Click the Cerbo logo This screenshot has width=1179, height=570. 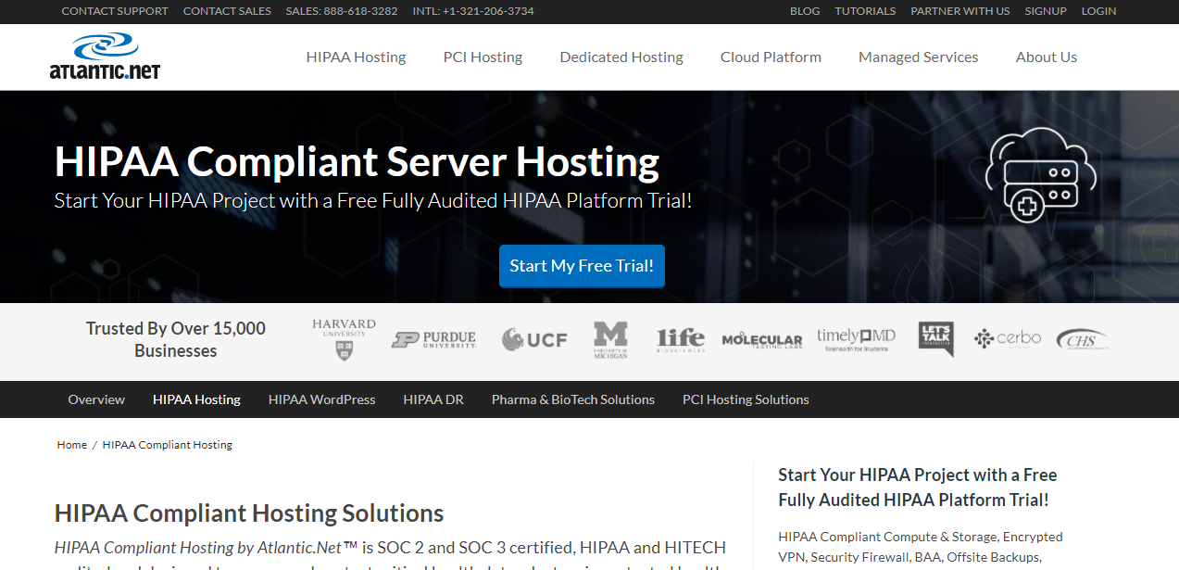click(x=1008, y=339)
